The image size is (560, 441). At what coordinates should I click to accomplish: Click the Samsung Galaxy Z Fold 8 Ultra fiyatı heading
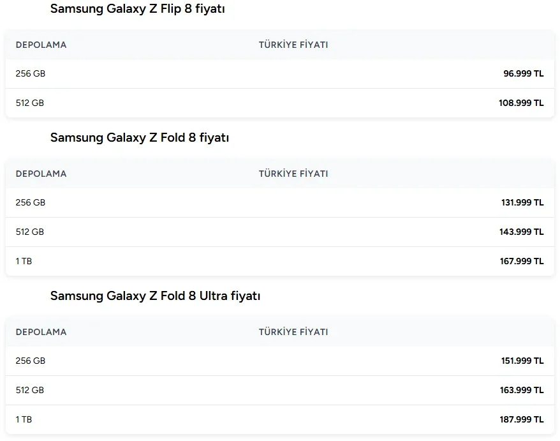pos(156,296)
